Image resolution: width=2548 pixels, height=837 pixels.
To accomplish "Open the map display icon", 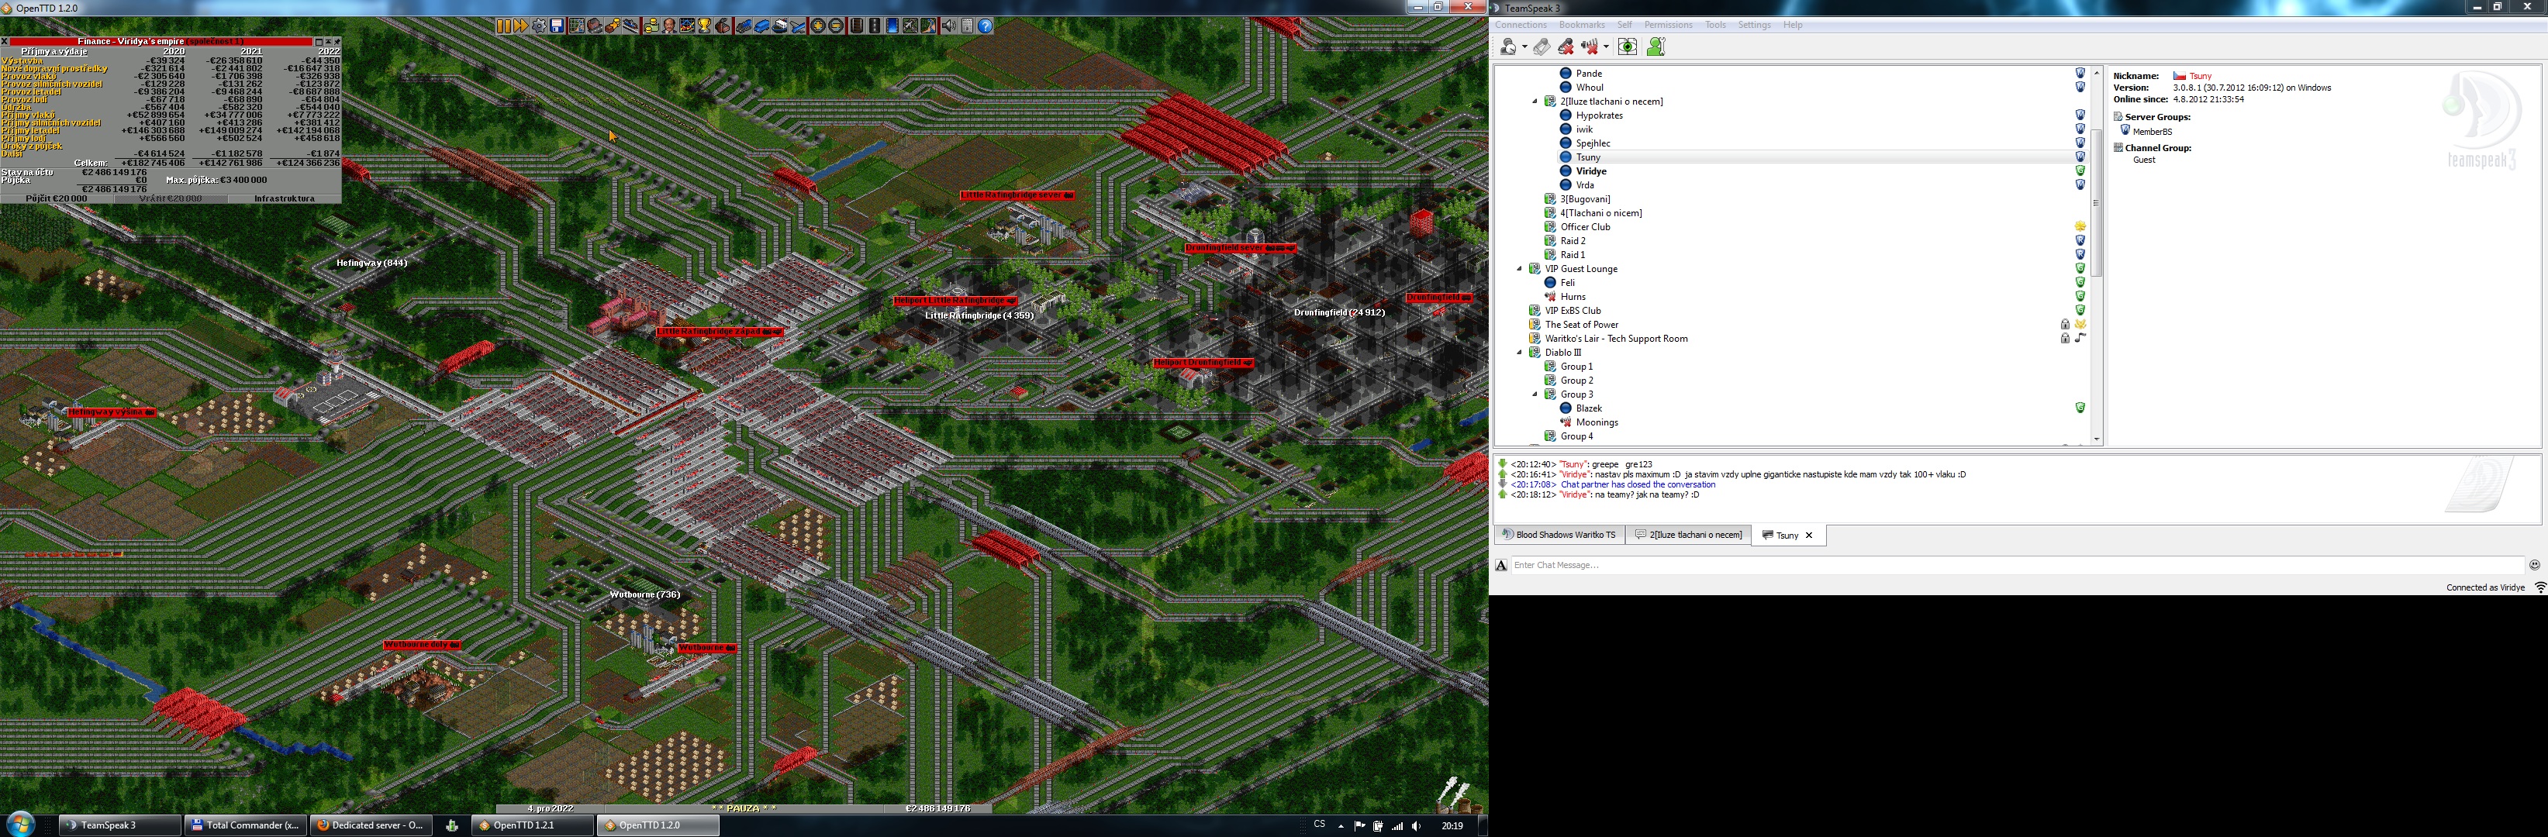I will point(577,26).
